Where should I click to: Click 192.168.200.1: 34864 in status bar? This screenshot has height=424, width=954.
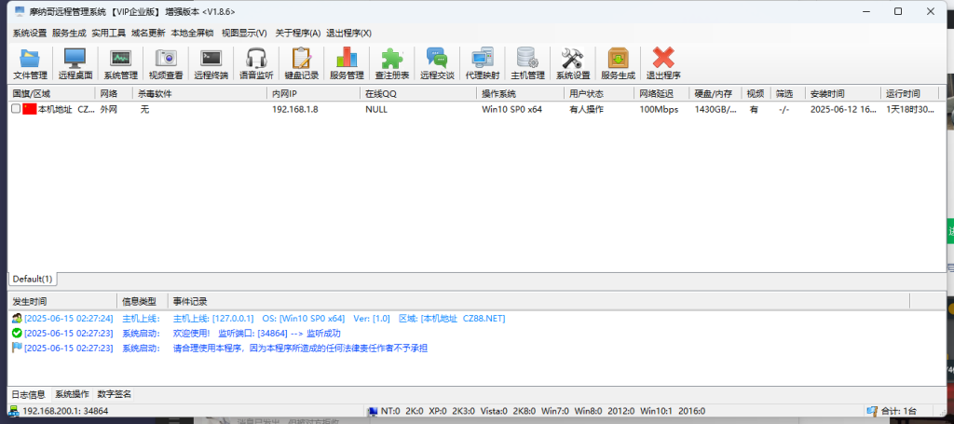point(66,411)
